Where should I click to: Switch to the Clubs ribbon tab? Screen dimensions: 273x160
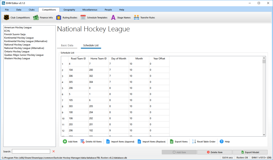click(x=32, y=10)
